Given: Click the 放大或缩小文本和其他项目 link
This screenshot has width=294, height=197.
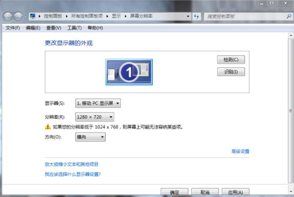Looking at the screenshot, I should 71,164.
